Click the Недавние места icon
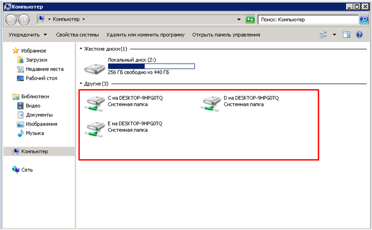 21,69
